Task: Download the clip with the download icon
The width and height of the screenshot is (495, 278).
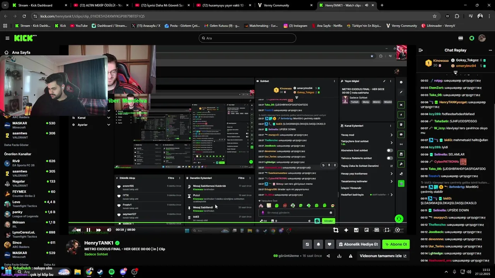Action: pyautogui.click(x=339, y=256)
